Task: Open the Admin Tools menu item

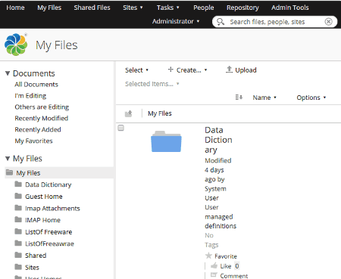Action: coord(290,8)
